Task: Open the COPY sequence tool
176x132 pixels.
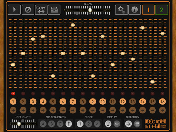Action: click(41, 10)
